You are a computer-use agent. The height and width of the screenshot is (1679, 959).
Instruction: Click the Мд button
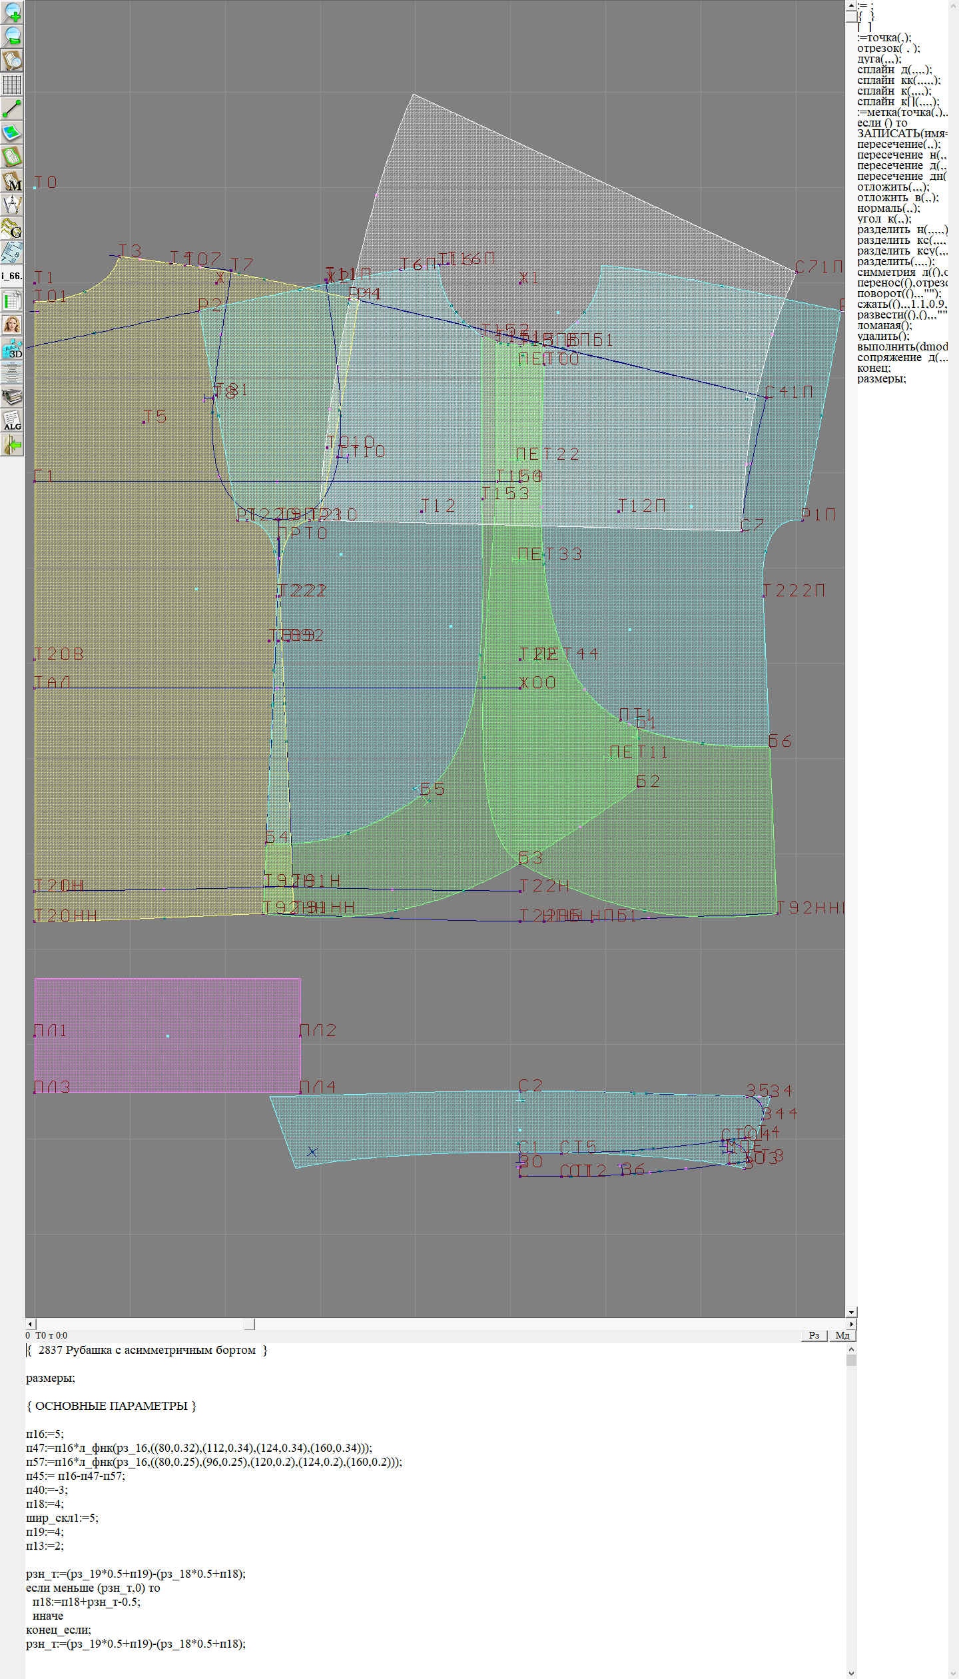[x=842, y=1335]
